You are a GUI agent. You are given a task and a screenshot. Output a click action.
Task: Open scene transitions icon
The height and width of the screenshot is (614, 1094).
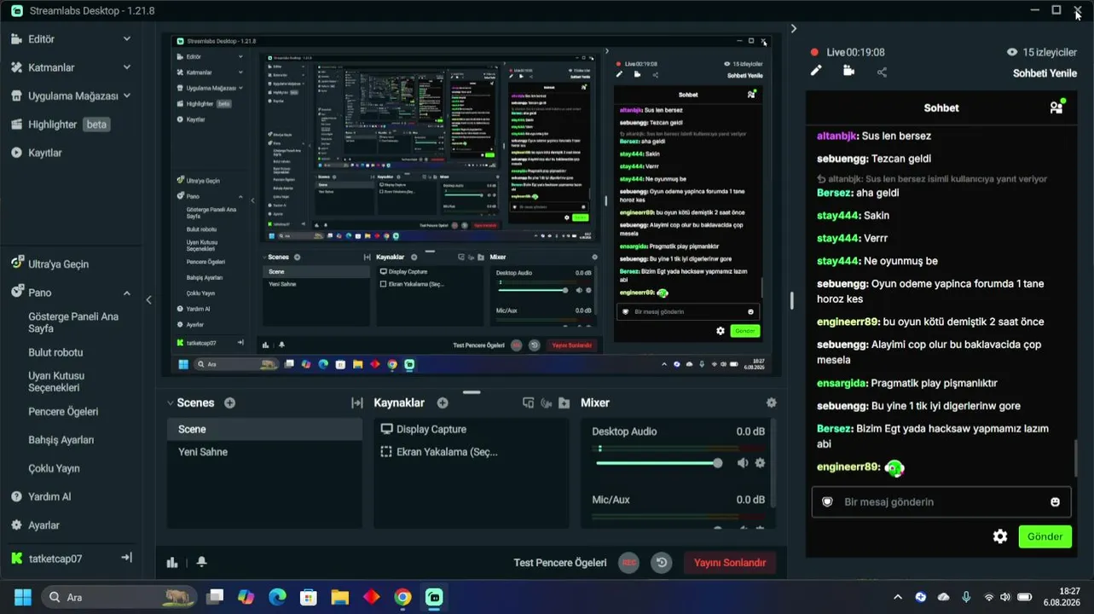(357, 403)
